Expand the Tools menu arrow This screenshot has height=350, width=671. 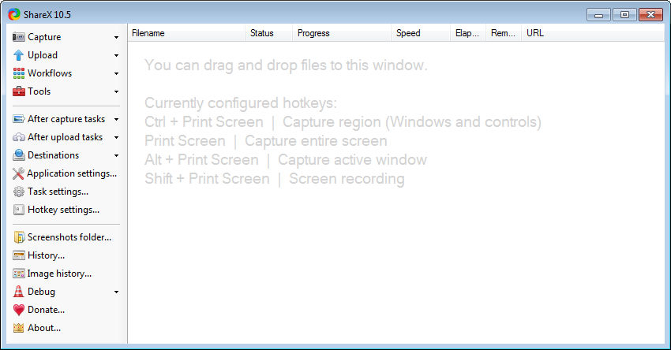coord(116,92)
